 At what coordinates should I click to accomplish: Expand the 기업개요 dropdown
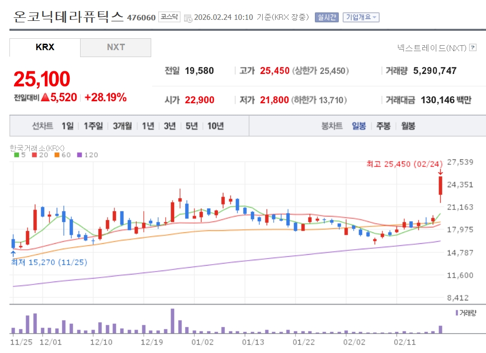361,17
